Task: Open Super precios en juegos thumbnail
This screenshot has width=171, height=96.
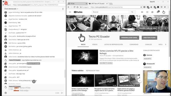Action: pyautogui.click(x=129, y=81)
